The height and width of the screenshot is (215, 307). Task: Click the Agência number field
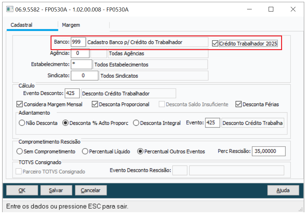(80, 53)
